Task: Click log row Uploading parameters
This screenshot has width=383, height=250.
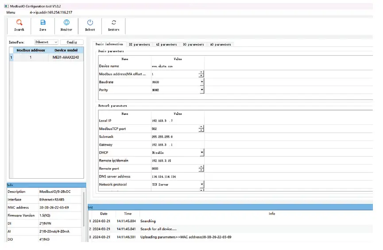Action: tap(230, 237)
